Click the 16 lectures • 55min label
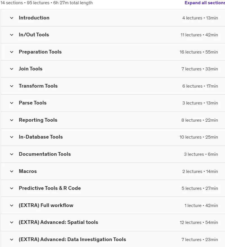 click(x=199, y=52)
